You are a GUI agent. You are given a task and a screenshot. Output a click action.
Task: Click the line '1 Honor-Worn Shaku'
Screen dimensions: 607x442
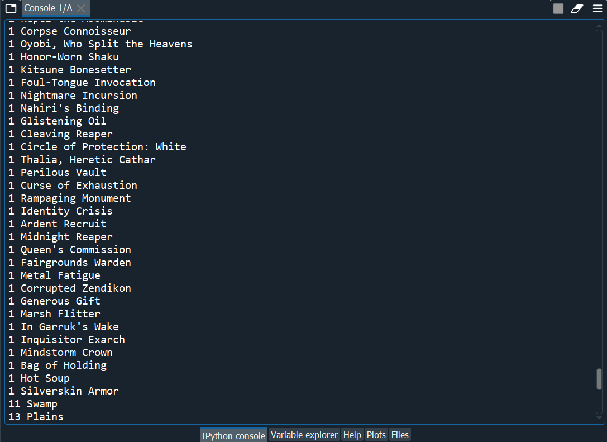[x=64, y=56]
